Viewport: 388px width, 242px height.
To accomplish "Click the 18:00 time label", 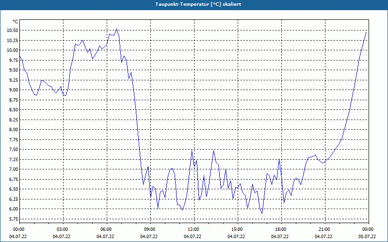I will tap(281, 229).
